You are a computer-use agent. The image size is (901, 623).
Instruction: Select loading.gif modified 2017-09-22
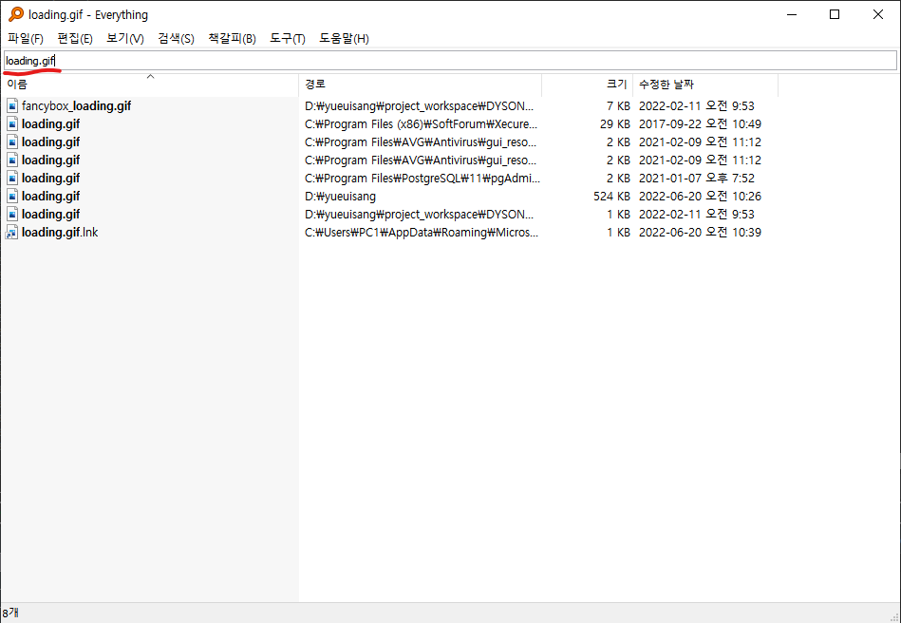(50, 124)
